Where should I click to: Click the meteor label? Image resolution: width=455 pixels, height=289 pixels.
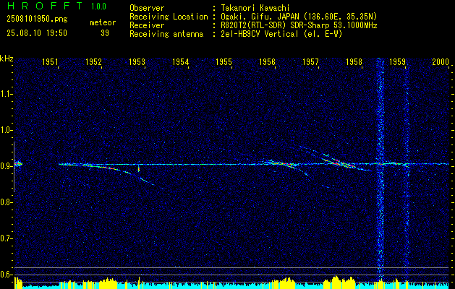pos(103,22)
